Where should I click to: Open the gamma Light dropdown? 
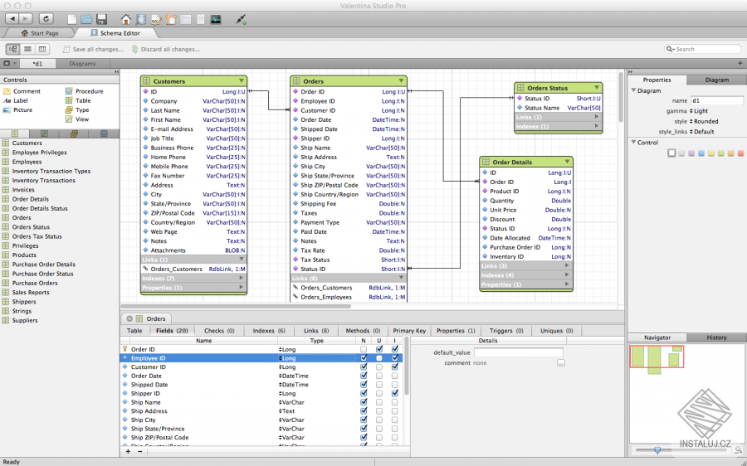[x=699, y=111]
